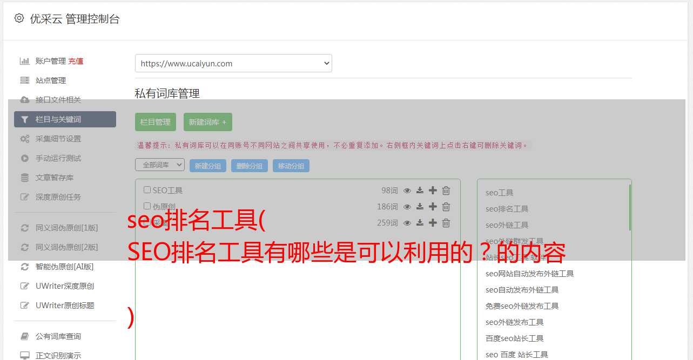
Task: Click the database icon of 文章暂存库
Action: 24,178
